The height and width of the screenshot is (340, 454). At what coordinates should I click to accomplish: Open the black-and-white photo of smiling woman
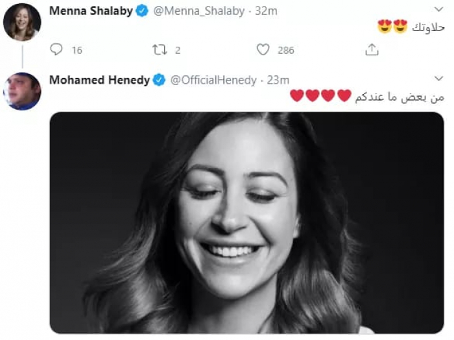tap(246, 222)
